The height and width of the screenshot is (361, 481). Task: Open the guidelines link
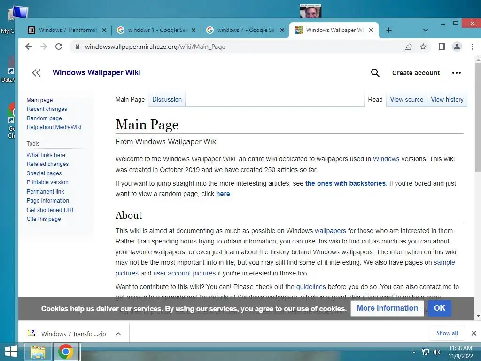click(x=311, y=287)
